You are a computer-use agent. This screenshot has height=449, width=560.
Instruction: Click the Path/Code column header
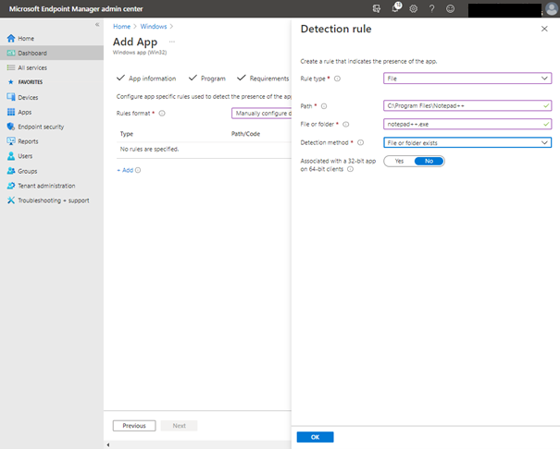(x=245, y=134)
